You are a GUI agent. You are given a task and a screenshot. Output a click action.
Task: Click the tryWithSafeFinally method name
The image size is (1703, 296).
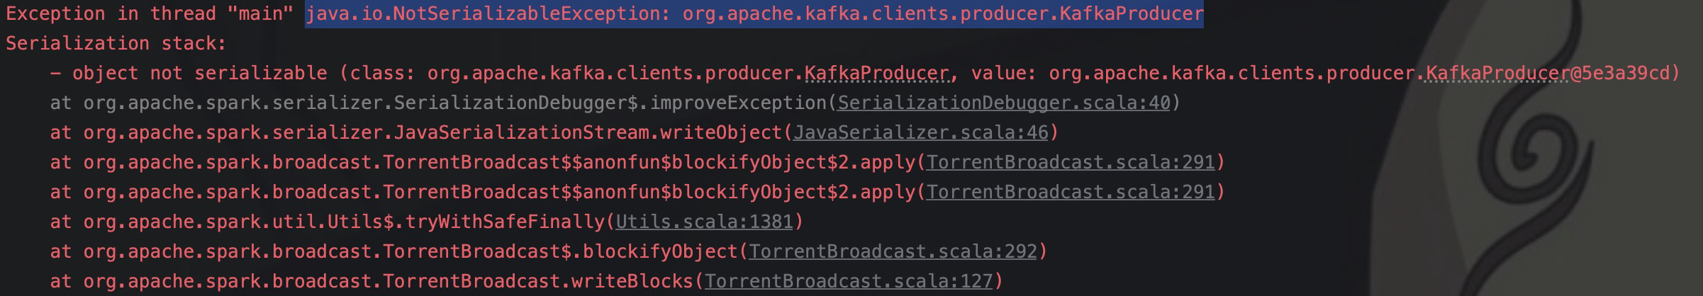[x=504, y=222]
